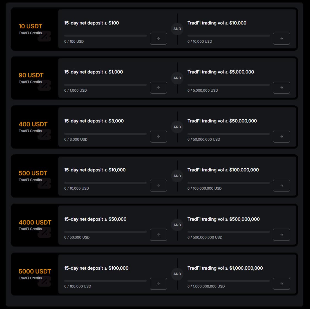Click the 0 / 500,000,000 USD progress bar
The width and height of the screenshot is (310, 309).
(x=229, y=232)
